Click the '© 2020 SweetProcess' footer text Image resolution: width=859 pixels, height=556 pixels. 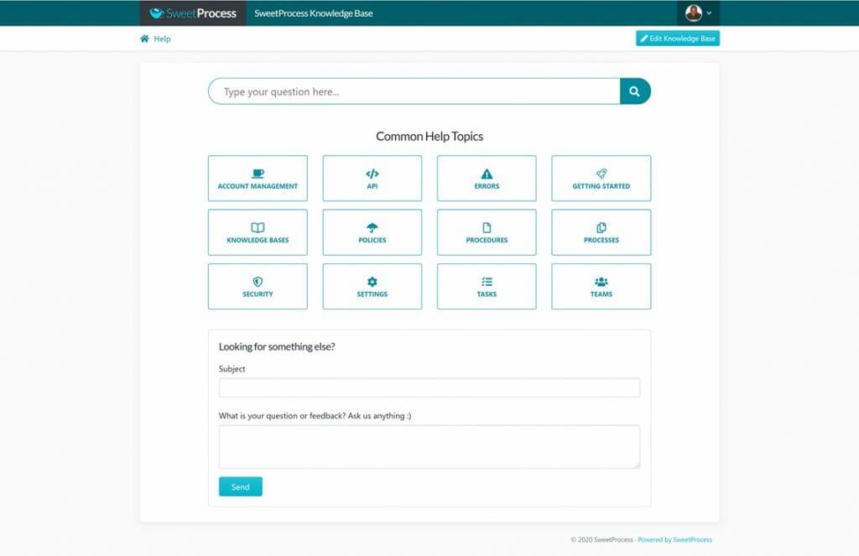[601, 539]
